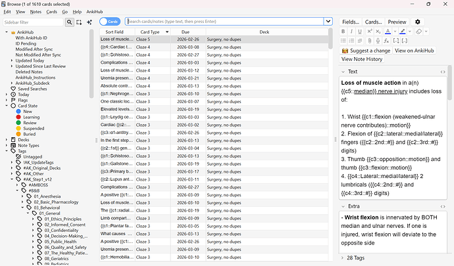
Task: Click the AnkiHub crown icon in sidebar
Action: point(13,32)
